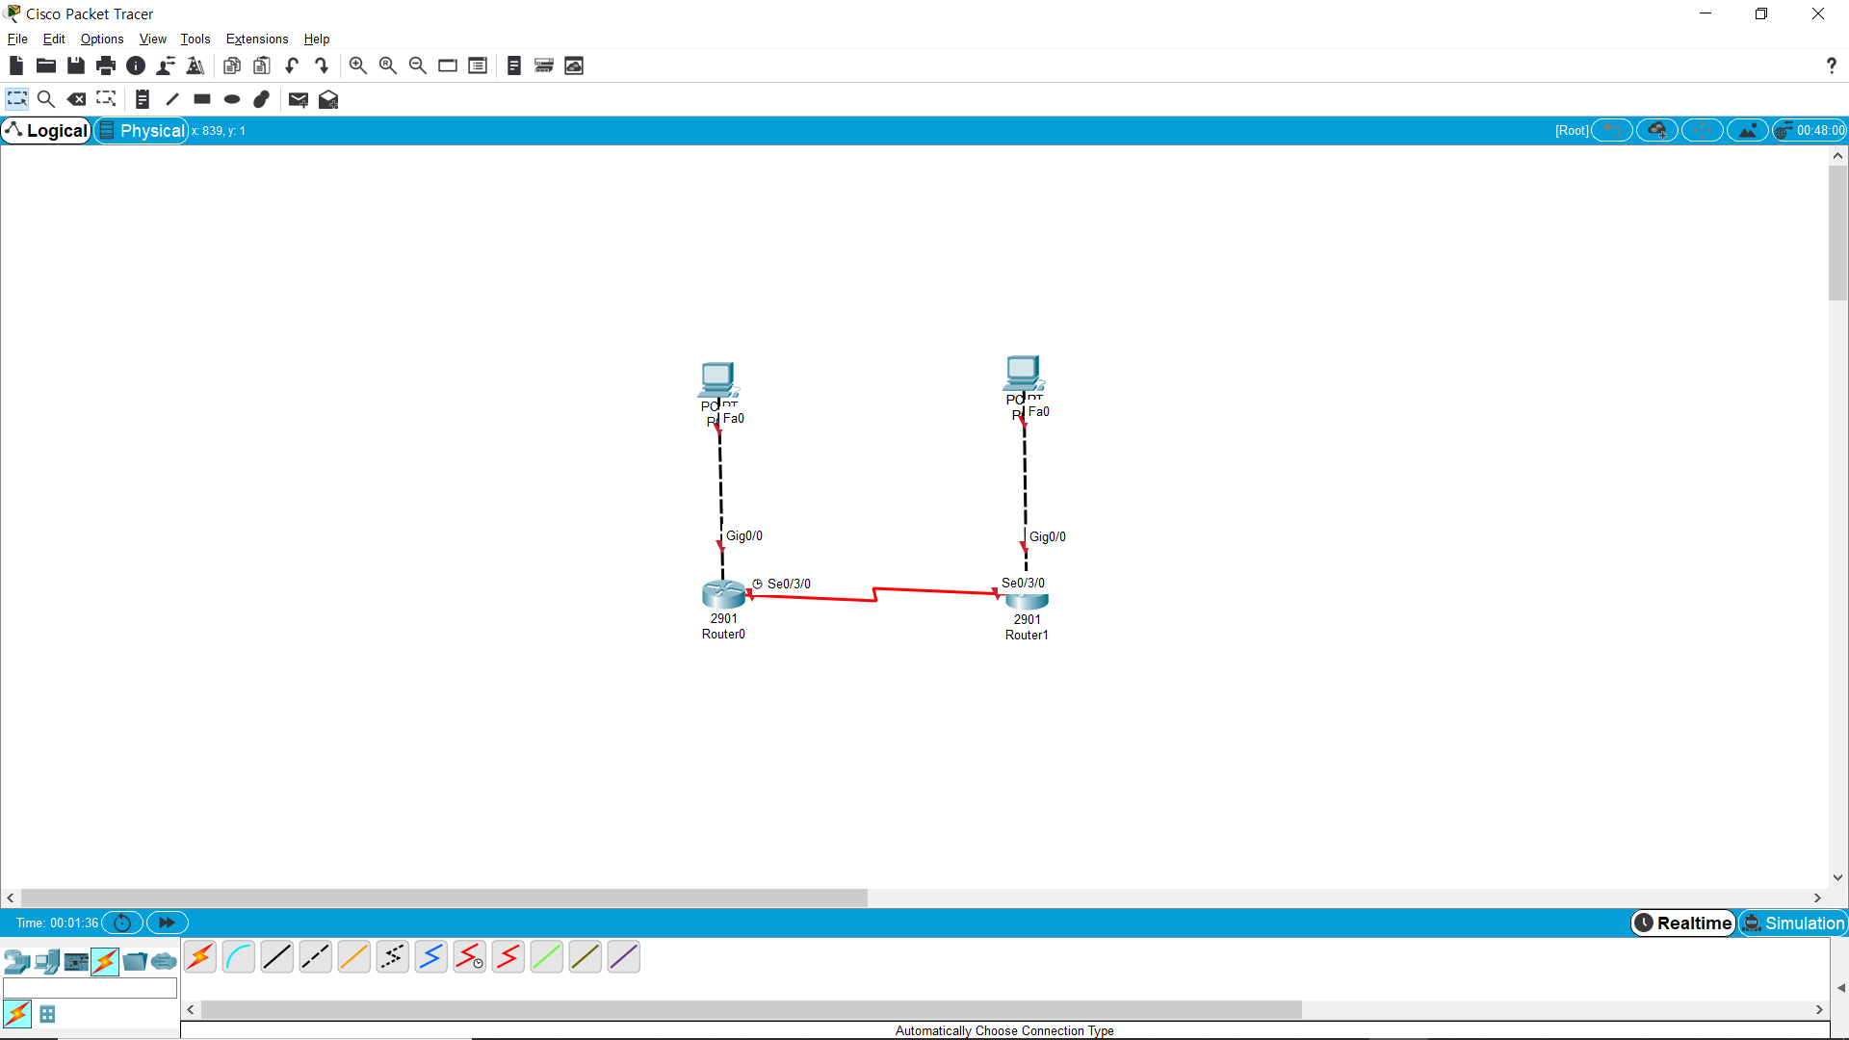
Task: Switch to Realtime mode
Action: pos(1683,923)
